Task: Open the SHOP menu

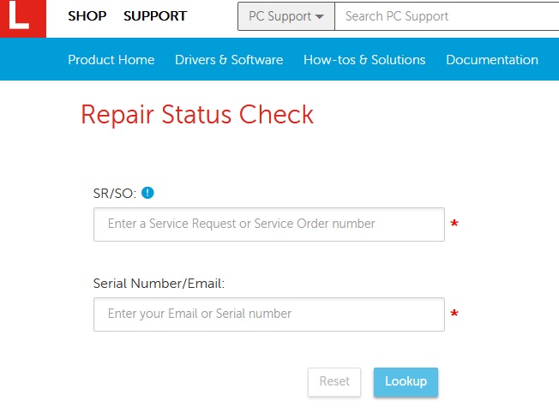Action: tap(87, 16)
